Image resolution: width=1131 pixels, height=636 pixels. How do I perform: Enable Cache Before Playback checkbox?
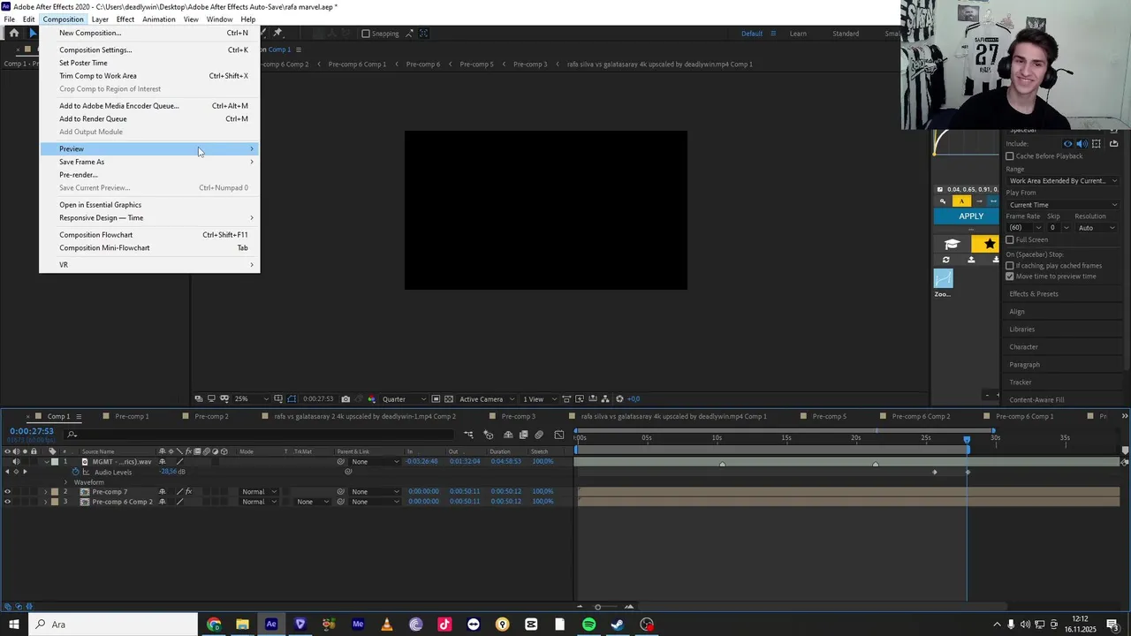(x=1010, y=156)
